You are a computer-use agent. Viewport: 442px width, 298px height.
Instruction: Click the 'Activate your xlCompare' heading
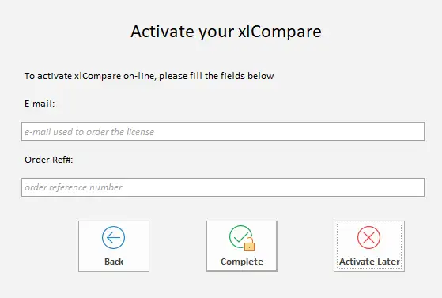click(x=226, y=32)
